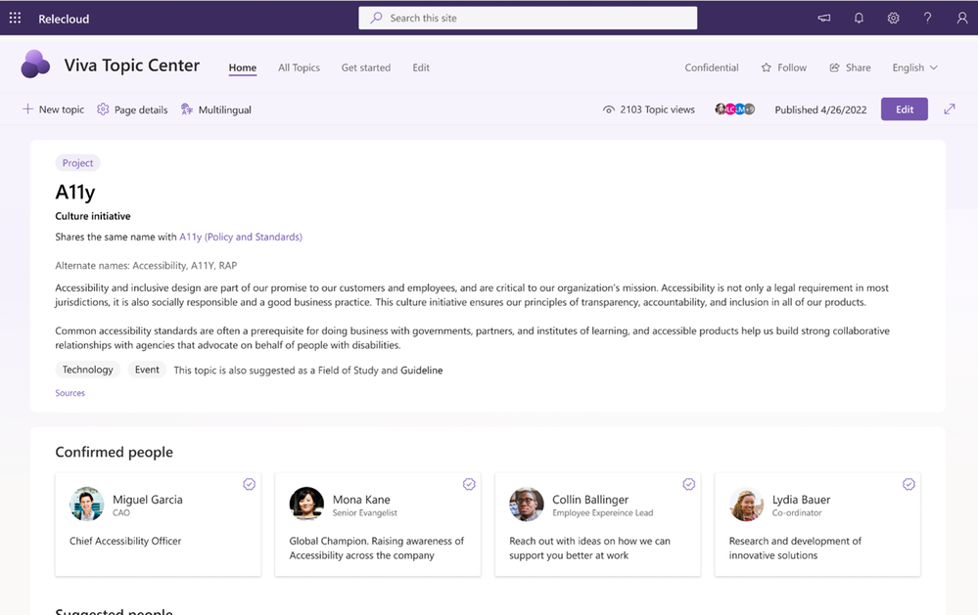Click the Alternate names line
The width and height of the screenshot is (978, 615).
tap(146, 265)
